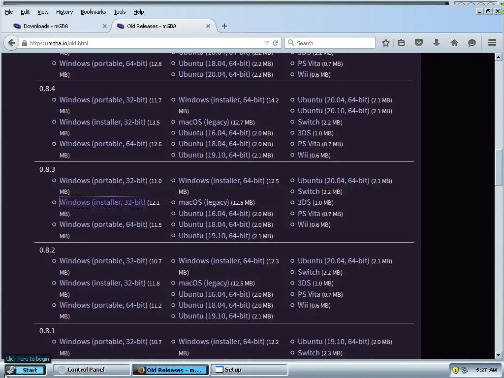Download 0.8.4 Switch build
Screen dimensions: 504x378
click(308, 122)
